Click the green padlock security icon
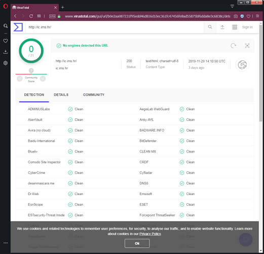The image size is (264, 254). click(x=59, y=16)
